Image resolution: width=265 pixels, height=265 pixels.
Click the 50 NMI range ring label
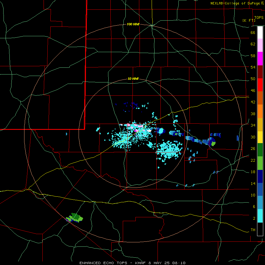point(133,79)
